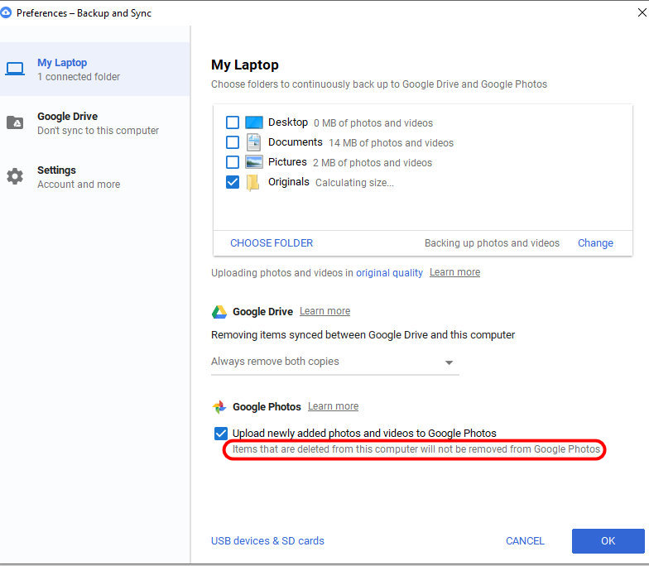Select the Pictures folder label
Image resolution: width=649 pixels, height=566 pixels.
[x=287, y=162]
